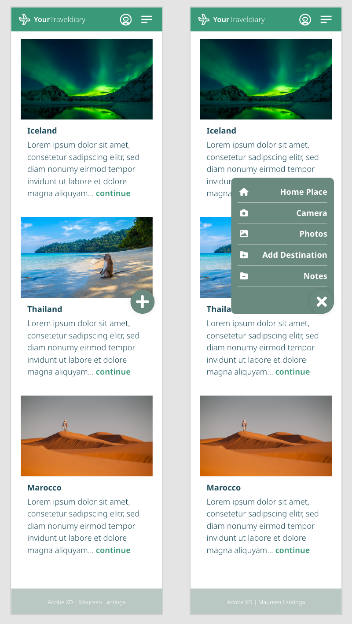352x624 pixels.
Task: Click the profile avatar on the right screen
Action: click(x=305, y=19)
